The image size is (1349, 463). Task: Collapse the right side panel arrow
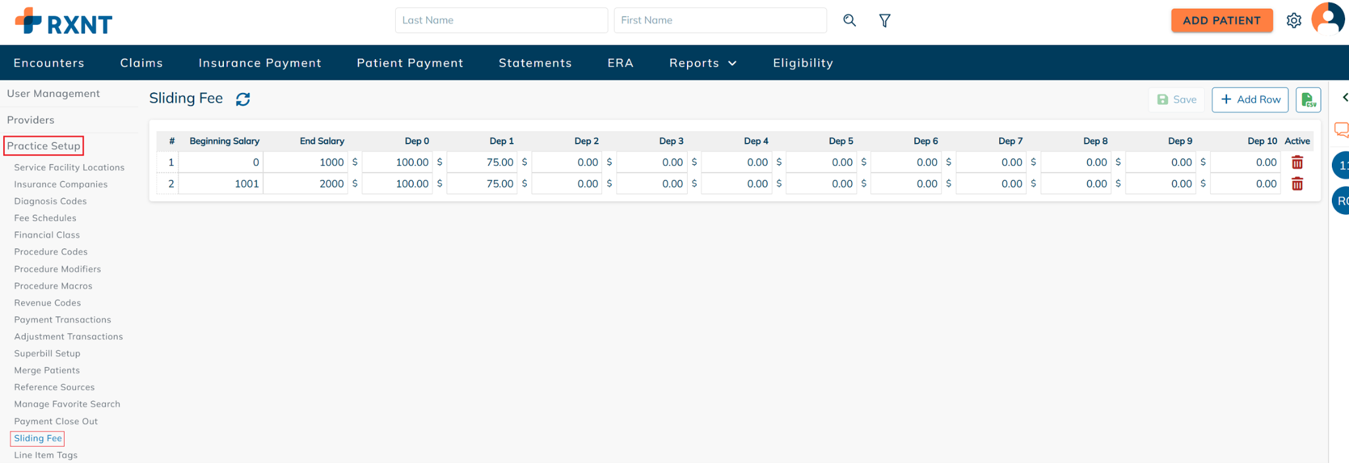tap(1344, 97)
